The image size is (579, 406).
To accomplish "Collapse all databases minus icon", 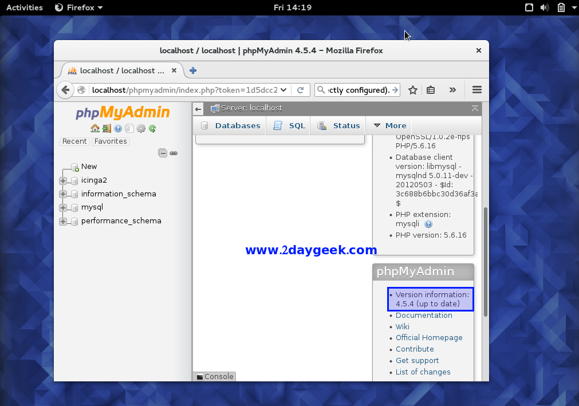I will pyautogui.click(x=163, y=153).
